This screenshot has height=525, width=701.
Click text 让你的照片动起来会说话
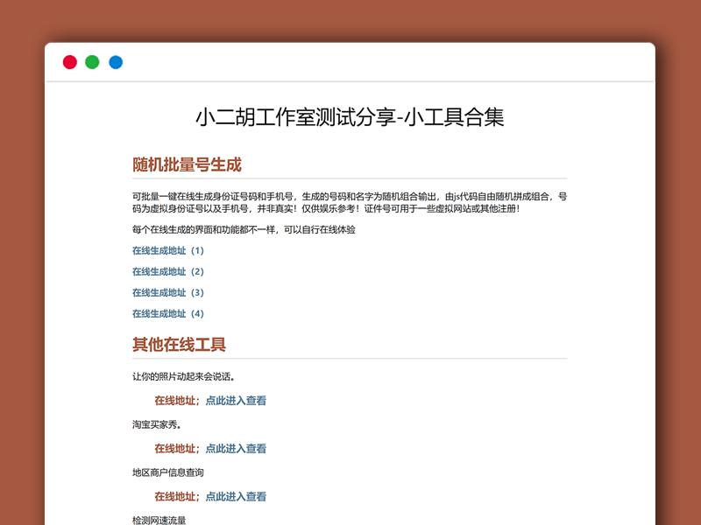coord(181,376)
